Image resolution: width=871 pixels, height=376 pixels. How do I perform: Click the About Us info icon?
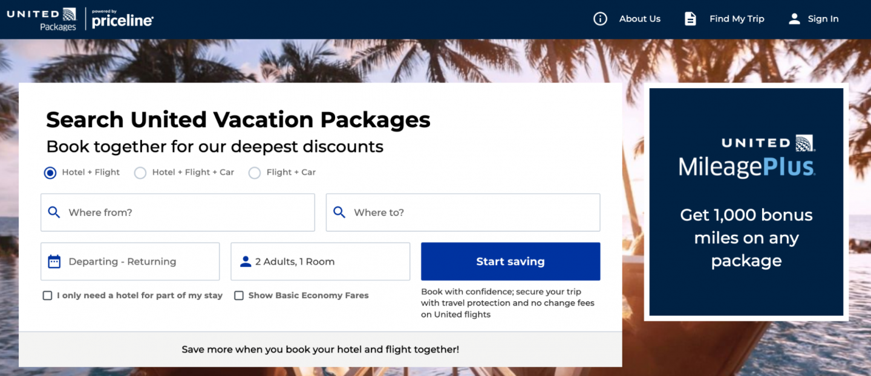coord(600,19)
